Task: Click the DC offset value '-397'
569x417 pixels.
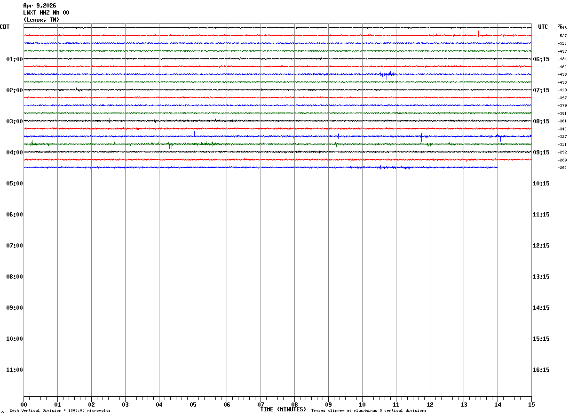Action: [x=562, y=98]
